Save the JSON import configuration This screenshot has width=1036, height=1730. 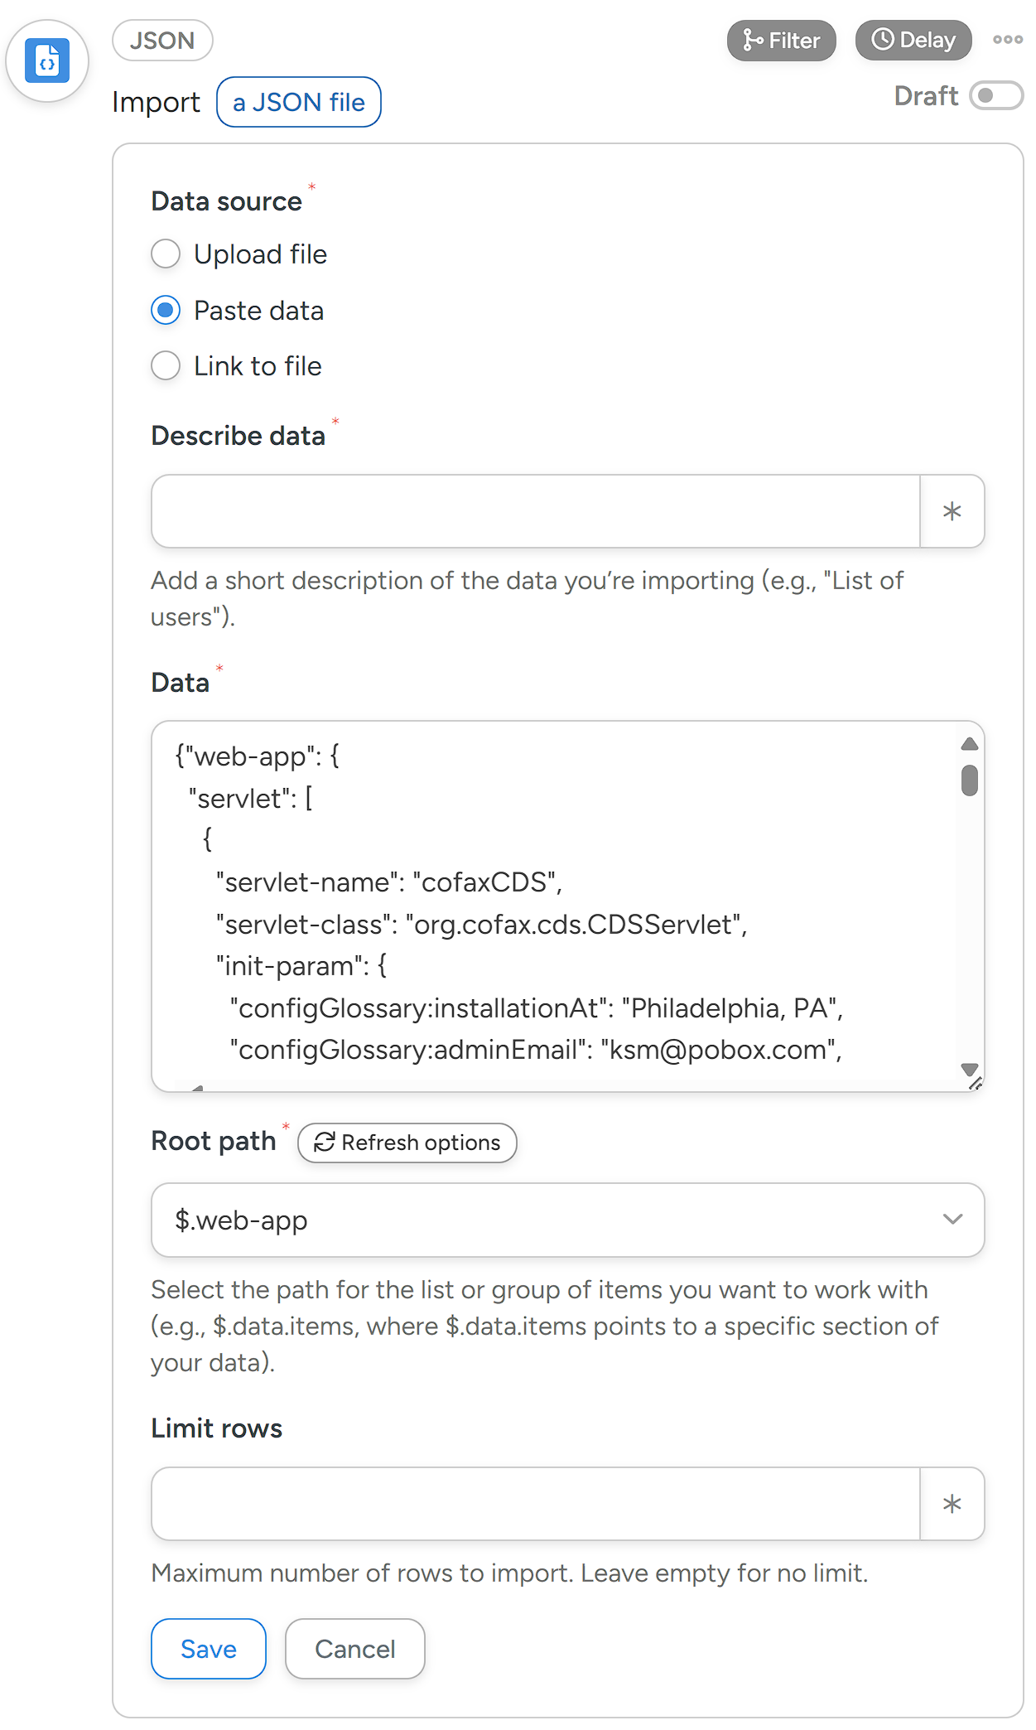click(x=208, y=1649)
